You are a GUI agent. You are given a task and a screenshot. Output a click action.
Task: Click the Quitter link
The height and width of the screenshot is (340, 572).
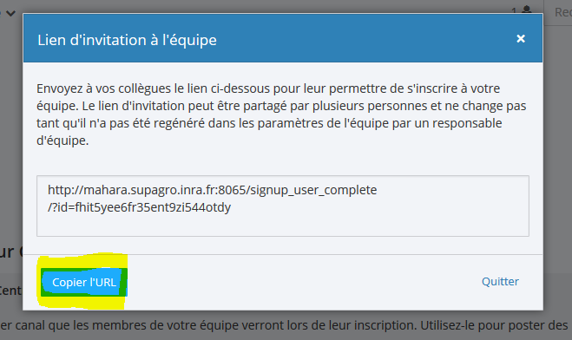500,281
